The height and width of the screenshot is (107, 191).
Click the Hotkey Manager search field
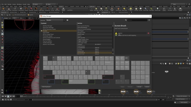pos(137,20)
